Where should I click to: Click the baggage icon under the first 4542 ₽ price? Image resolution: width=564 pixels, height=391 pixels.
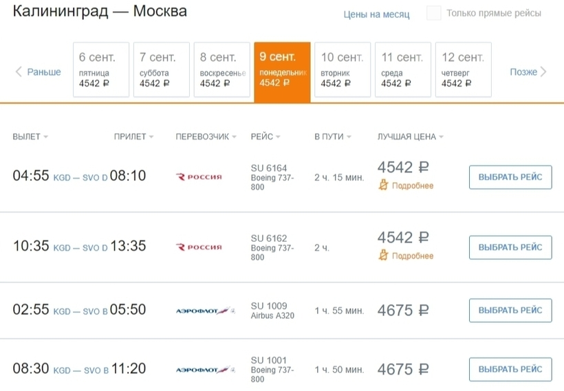coord(384,186)
